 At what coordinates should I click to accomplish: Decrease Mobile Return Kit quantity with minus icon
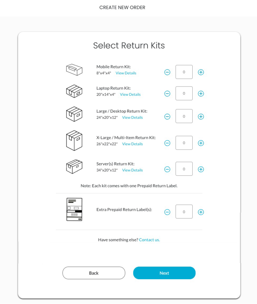coord(167,72)
